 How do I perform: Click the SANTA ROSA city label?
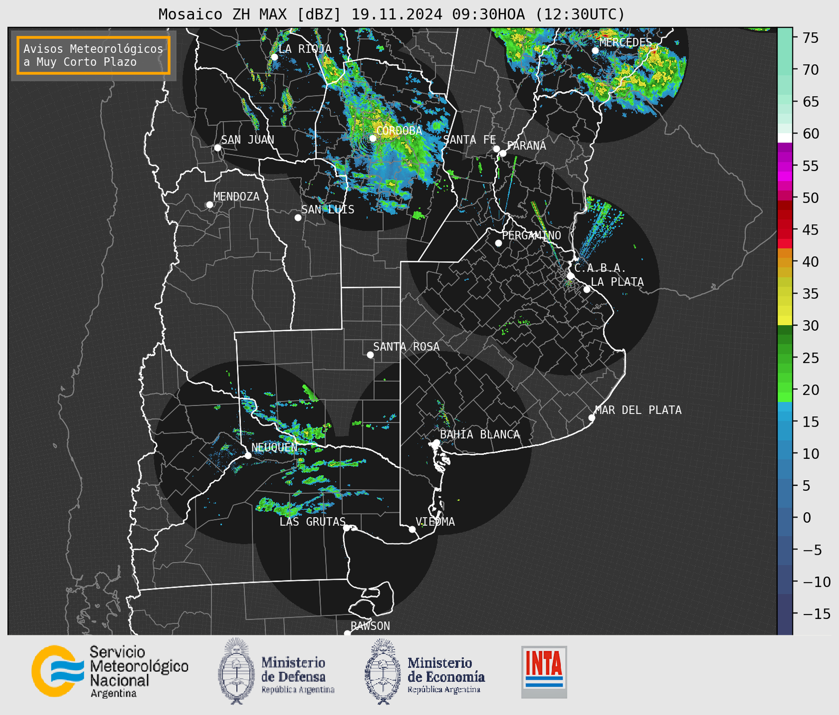406,347
